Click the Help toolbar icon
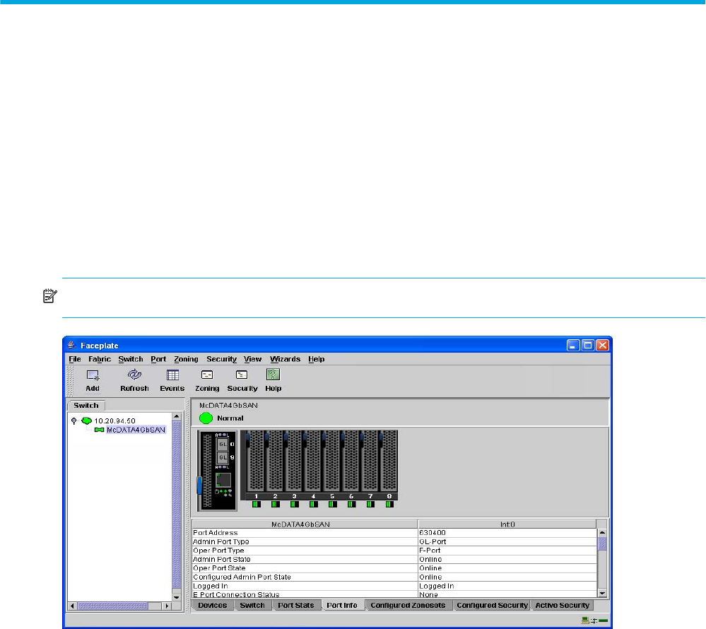This screenshot has width=706, height=629. (x=273, y=375)
